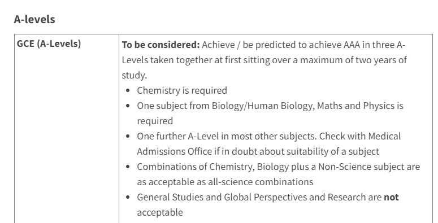Click bullet dot beside 'Chemistry is required'
438x223 pixels.
tap(128, 90)
